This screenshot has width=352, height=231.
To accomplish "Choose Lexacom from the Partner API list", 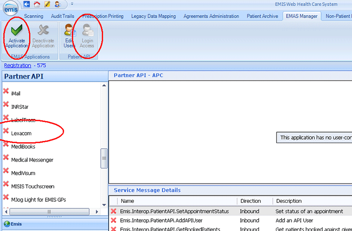I will pos(21,134).
